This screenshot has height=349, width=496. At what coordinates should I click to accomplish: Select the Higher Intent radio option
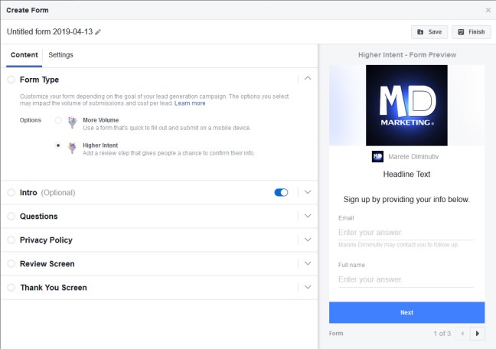point(58,145)
